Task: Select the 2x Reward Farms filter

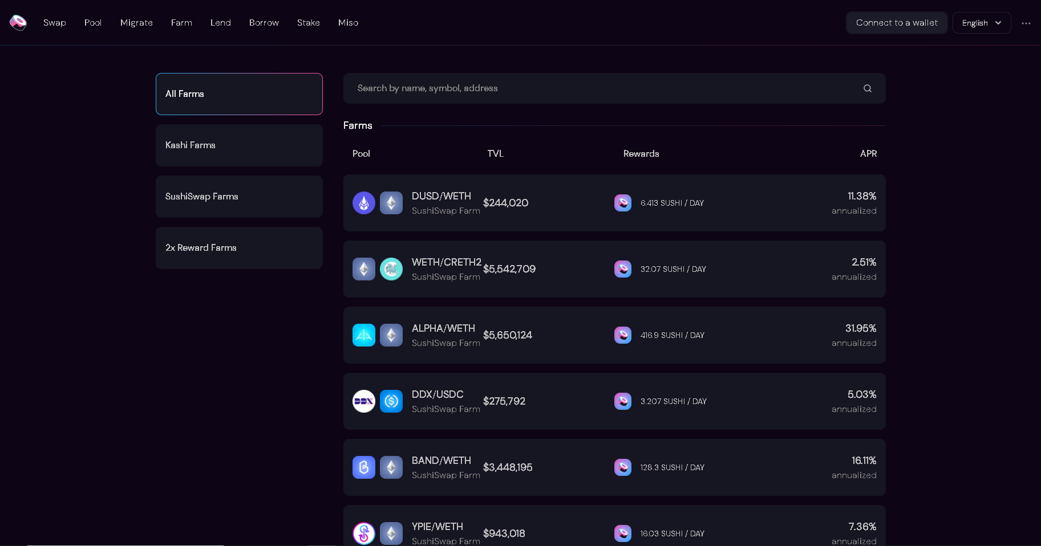Action: 239,248
